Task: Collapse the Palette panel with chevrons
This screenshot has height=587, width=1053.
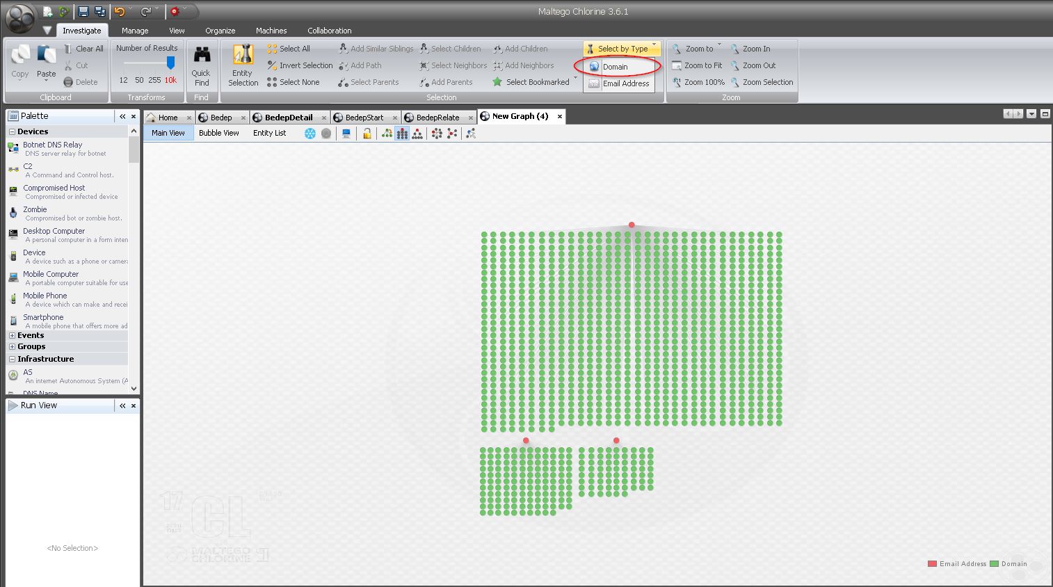Action: (122, 116)
